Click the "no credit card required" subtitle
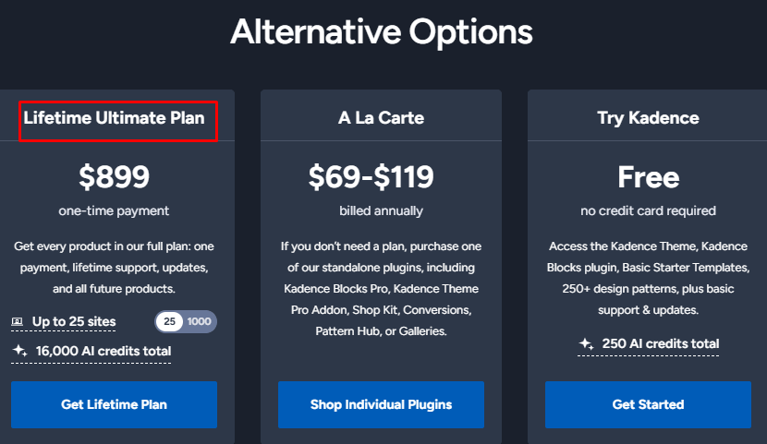The image size is (767, 444). click(x=648, y=210)
